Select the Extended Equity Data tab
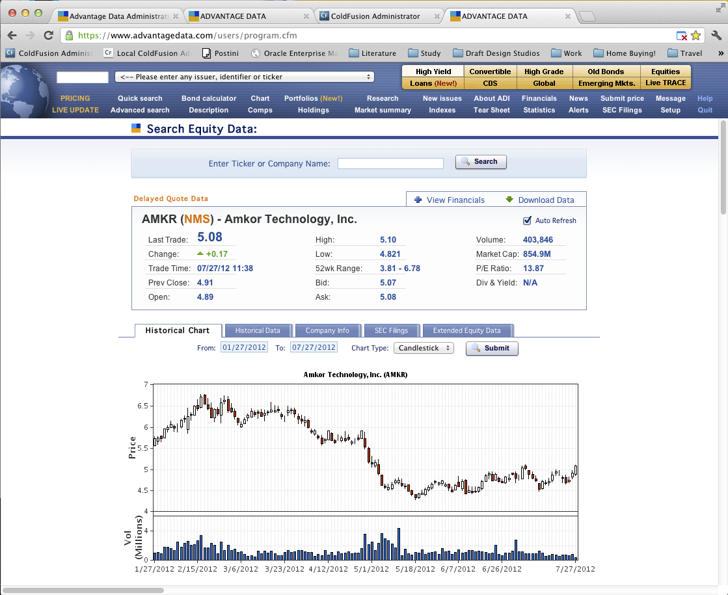The height and width of the screenshot is (595, 728). [x=467, y=330]
